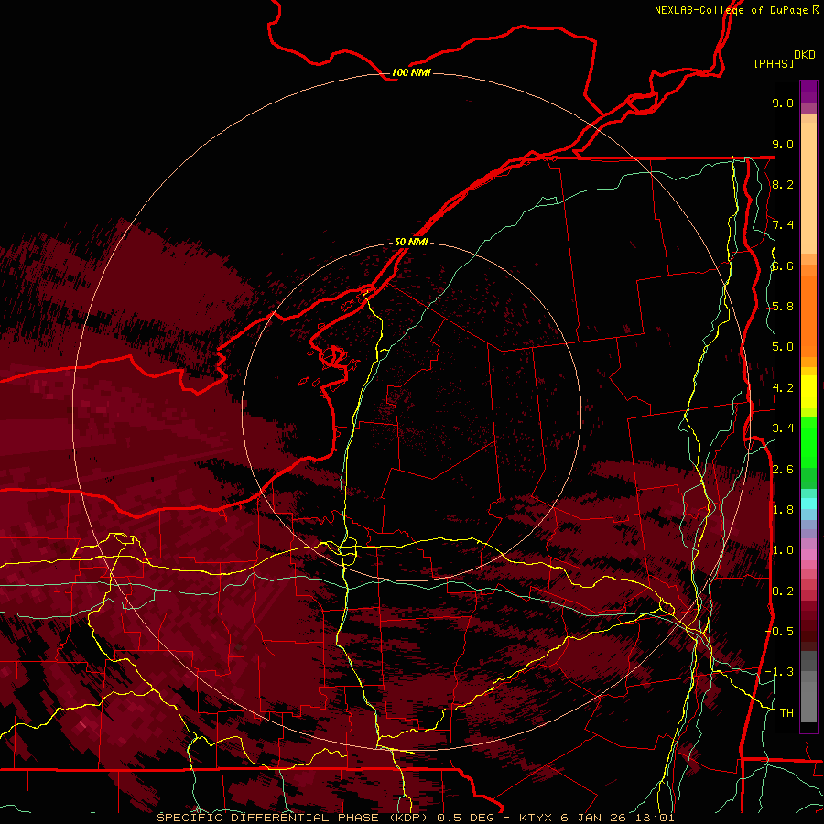The width and height of the screenshot is (824, 824).
Task: Click the 7.4 value on the color scale
Action: (x=783, y=225)
